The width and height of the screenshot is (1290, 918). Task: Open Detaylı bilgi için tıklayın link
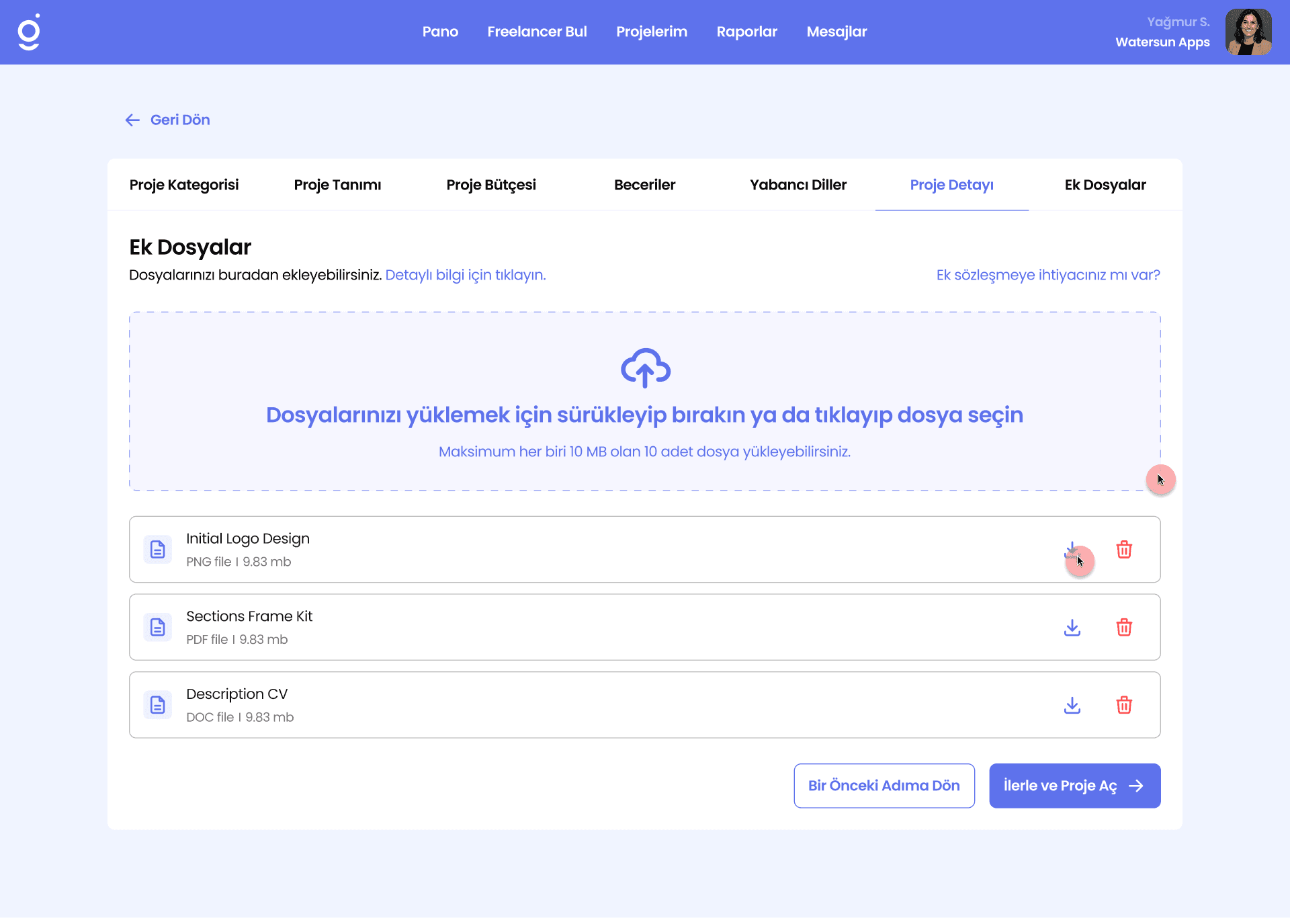pyautogui.click(x=465, y=275)
